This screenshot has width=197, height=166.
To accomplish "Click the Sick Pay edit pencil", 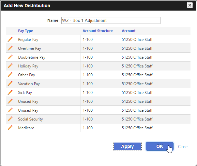I will click(x=10, y=92).
